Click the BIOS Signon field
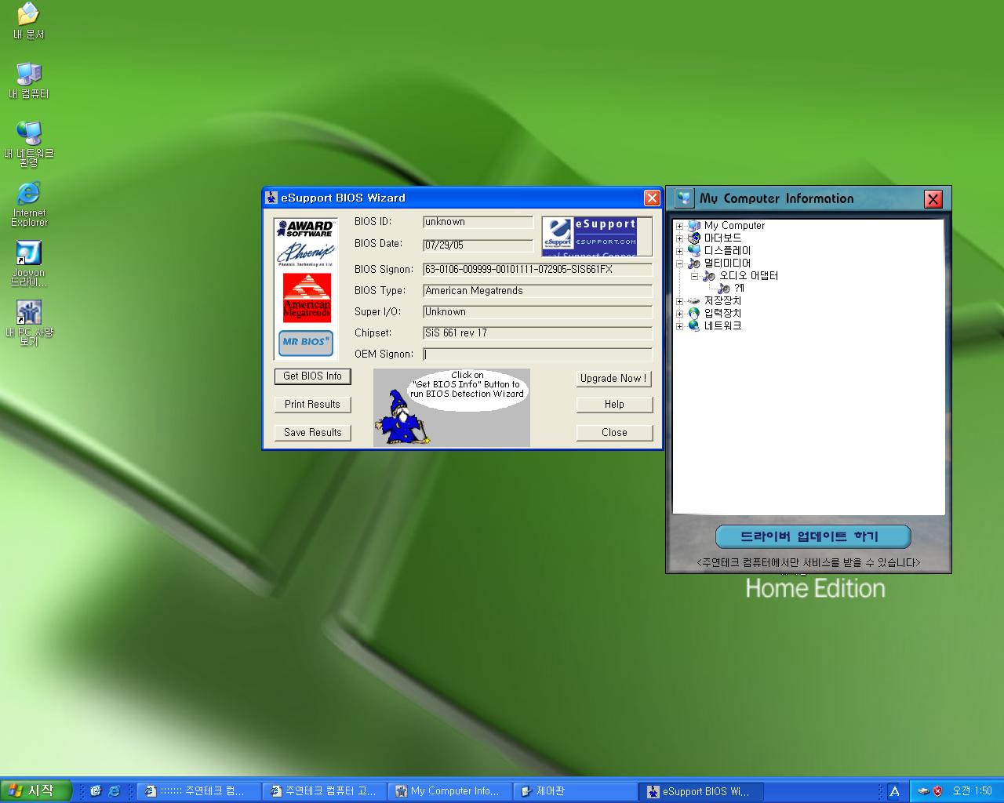 click(537, 270)
